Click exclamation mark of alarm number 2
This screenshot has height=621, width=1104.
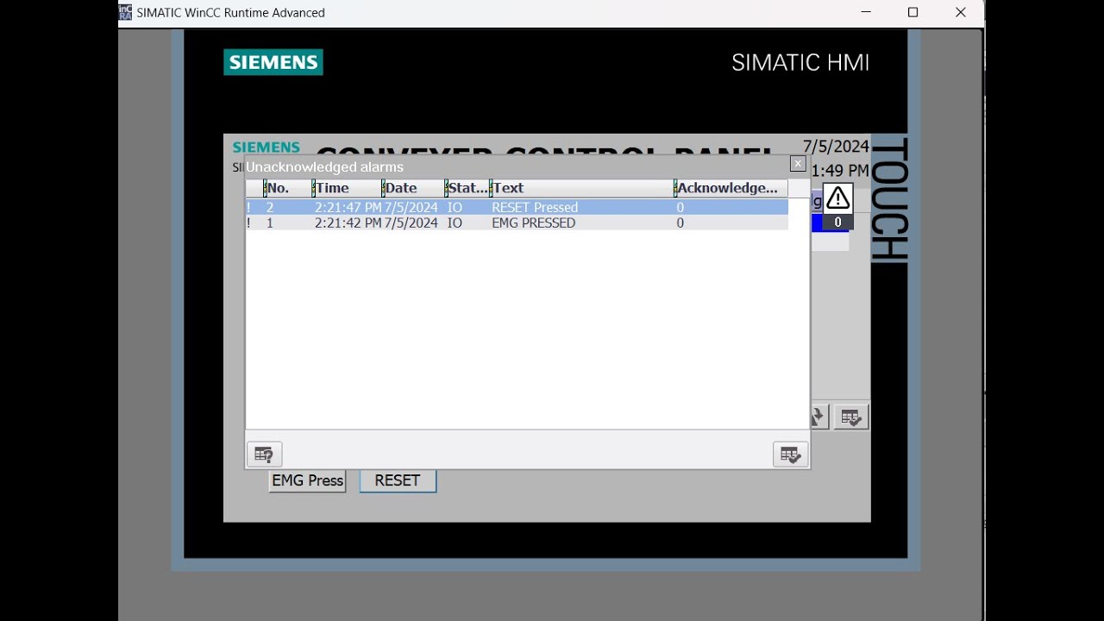[249, 208]
